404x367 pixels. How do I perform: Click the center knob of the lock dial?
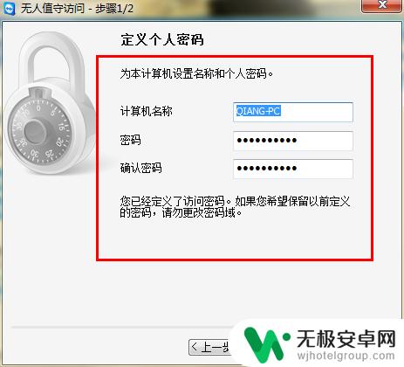[35, 132]
